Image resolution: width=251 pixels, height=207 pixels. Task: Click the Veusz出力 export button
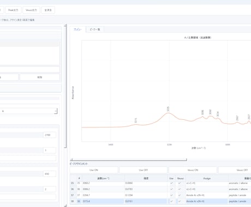(x=31, y=10)
